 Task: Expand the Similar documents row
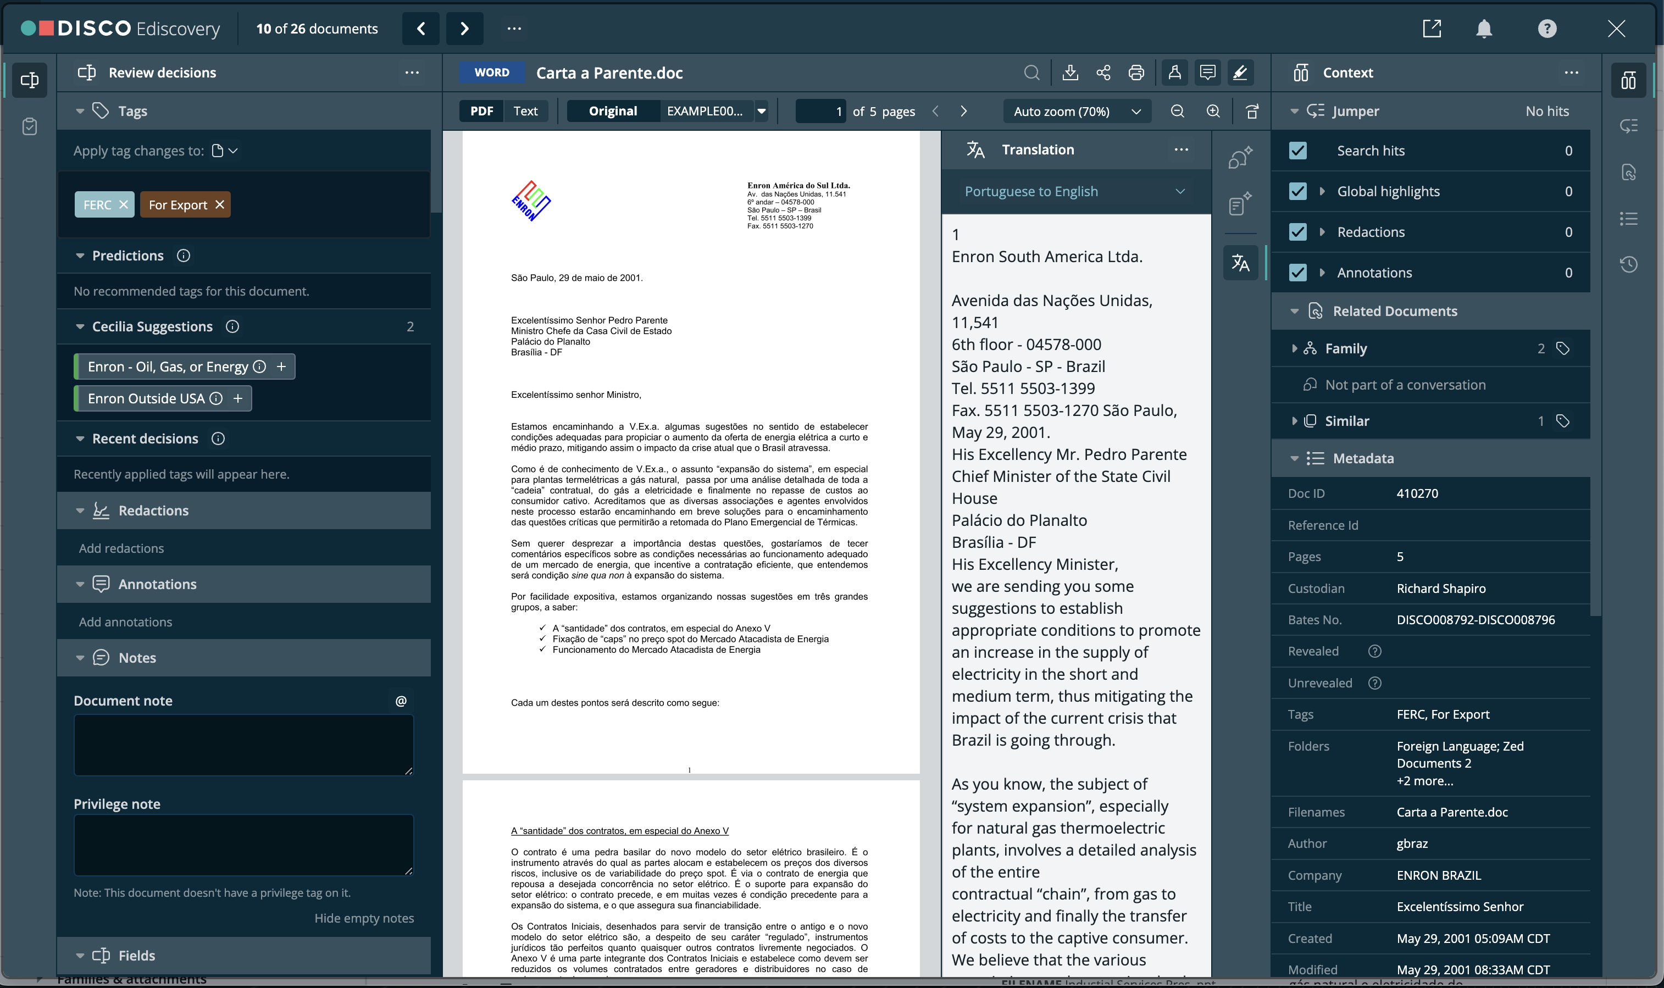[x=1294, y=421]
